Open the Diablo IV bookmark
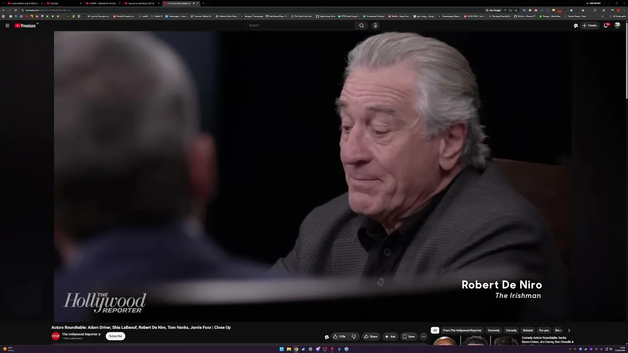The height and width of the screenshot is (353, 628). pyautogui.click(x=157, y=16)
